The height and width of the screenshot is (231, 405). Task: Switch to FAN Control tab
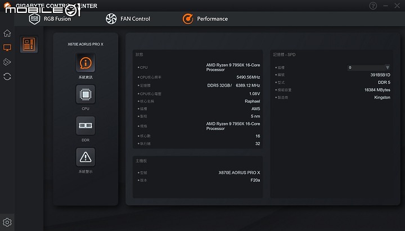[128, 19]
